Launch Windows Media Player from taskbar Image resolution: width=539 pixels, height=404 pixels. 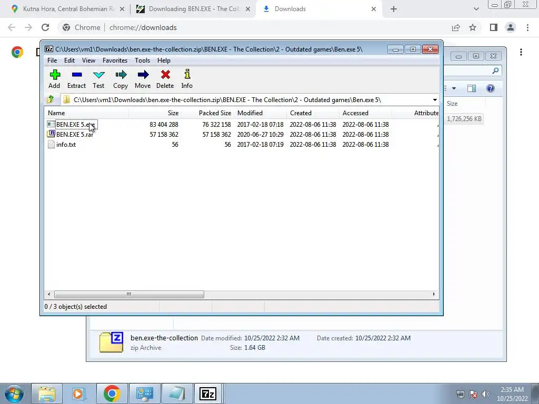(x=78, y=393)
